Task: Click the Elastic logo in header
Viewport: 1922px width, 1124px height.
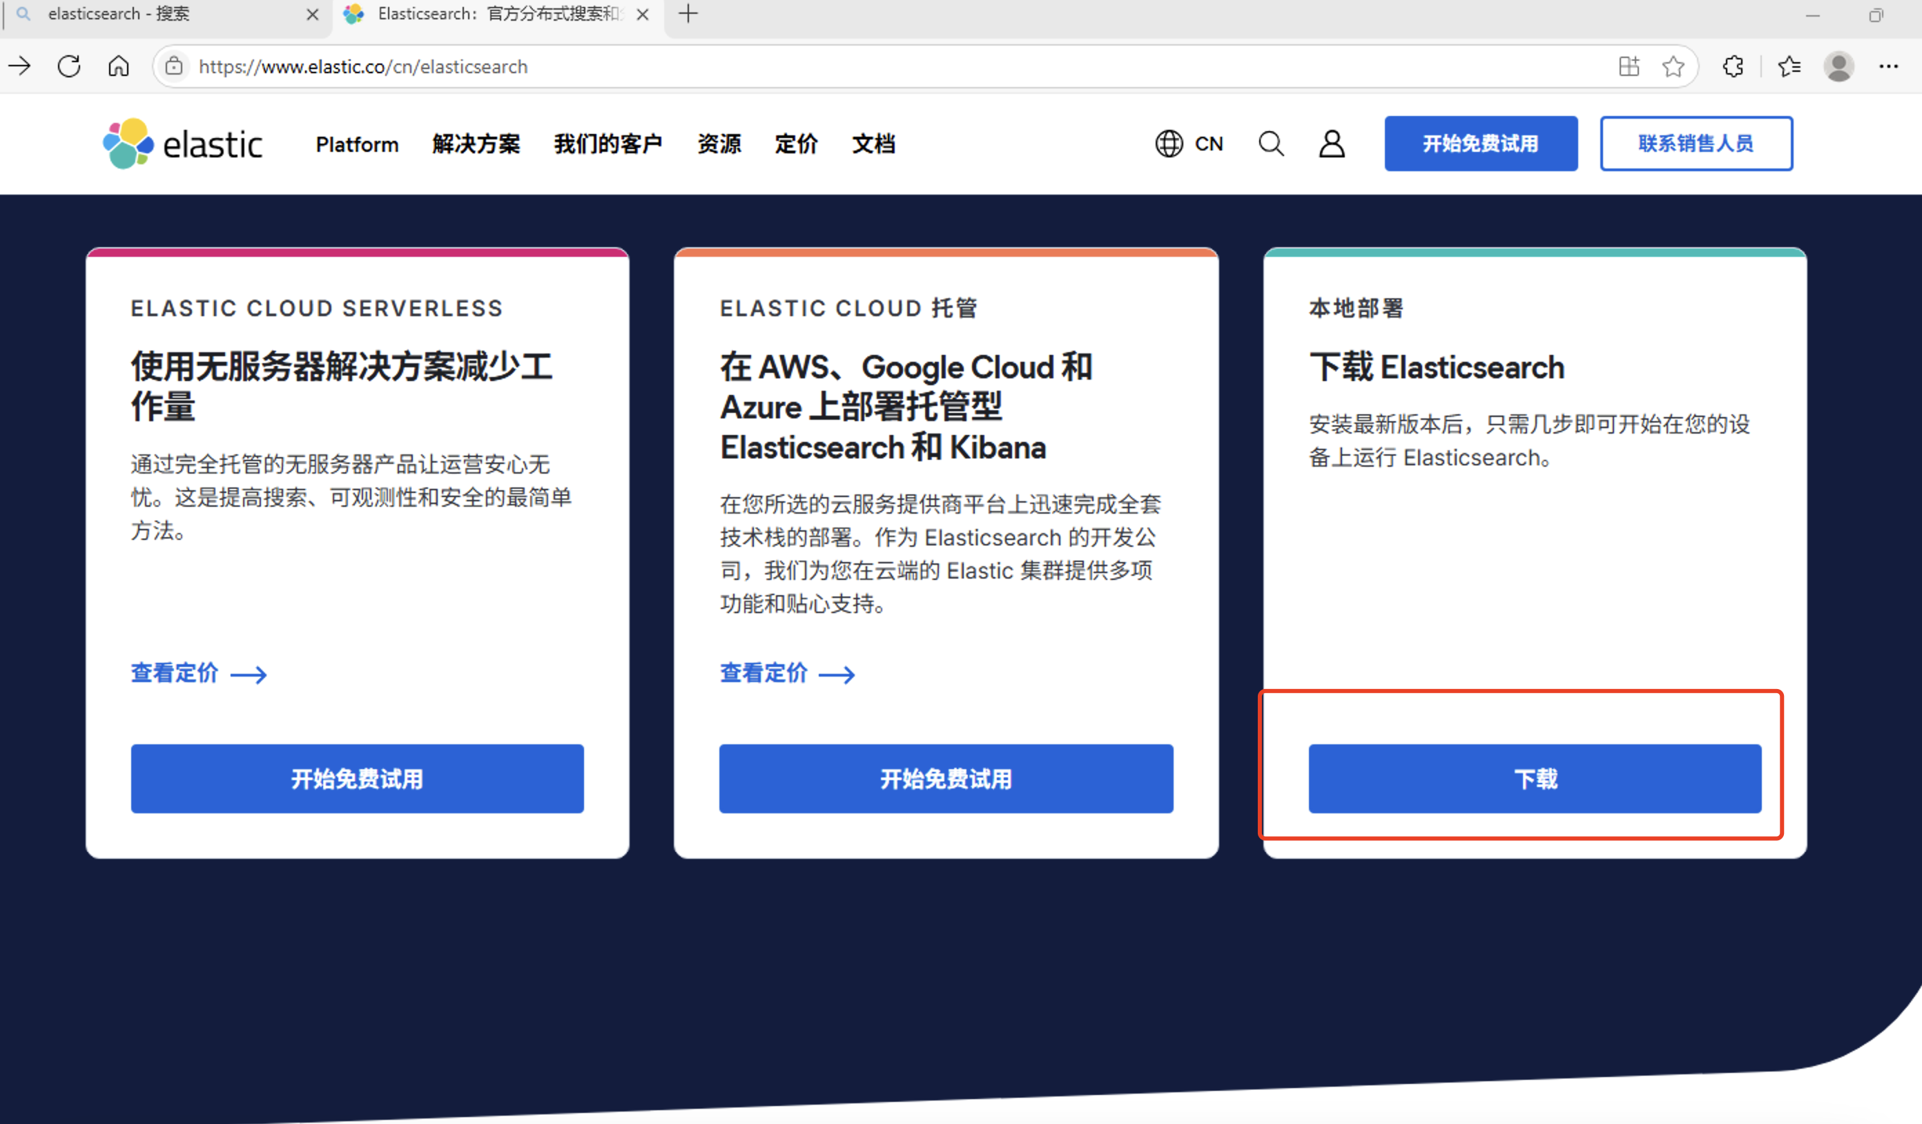Action: click(182, 144)
